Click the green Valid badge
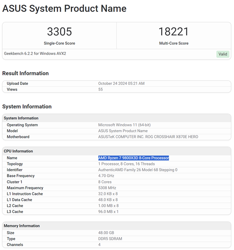This screenshot has width=234, height=250. tap(223, 54)
